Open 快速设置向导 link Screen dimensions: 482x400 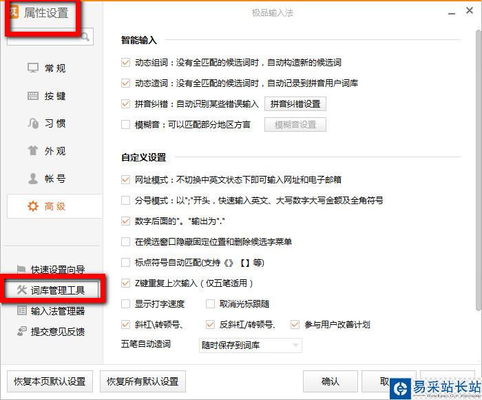[x=58, y=270]
